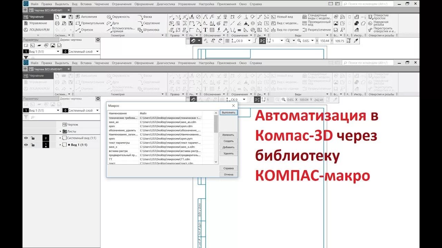The image size is (442, 248).
Task: Click Отмена in Макрос dialog
Action: 228,174
